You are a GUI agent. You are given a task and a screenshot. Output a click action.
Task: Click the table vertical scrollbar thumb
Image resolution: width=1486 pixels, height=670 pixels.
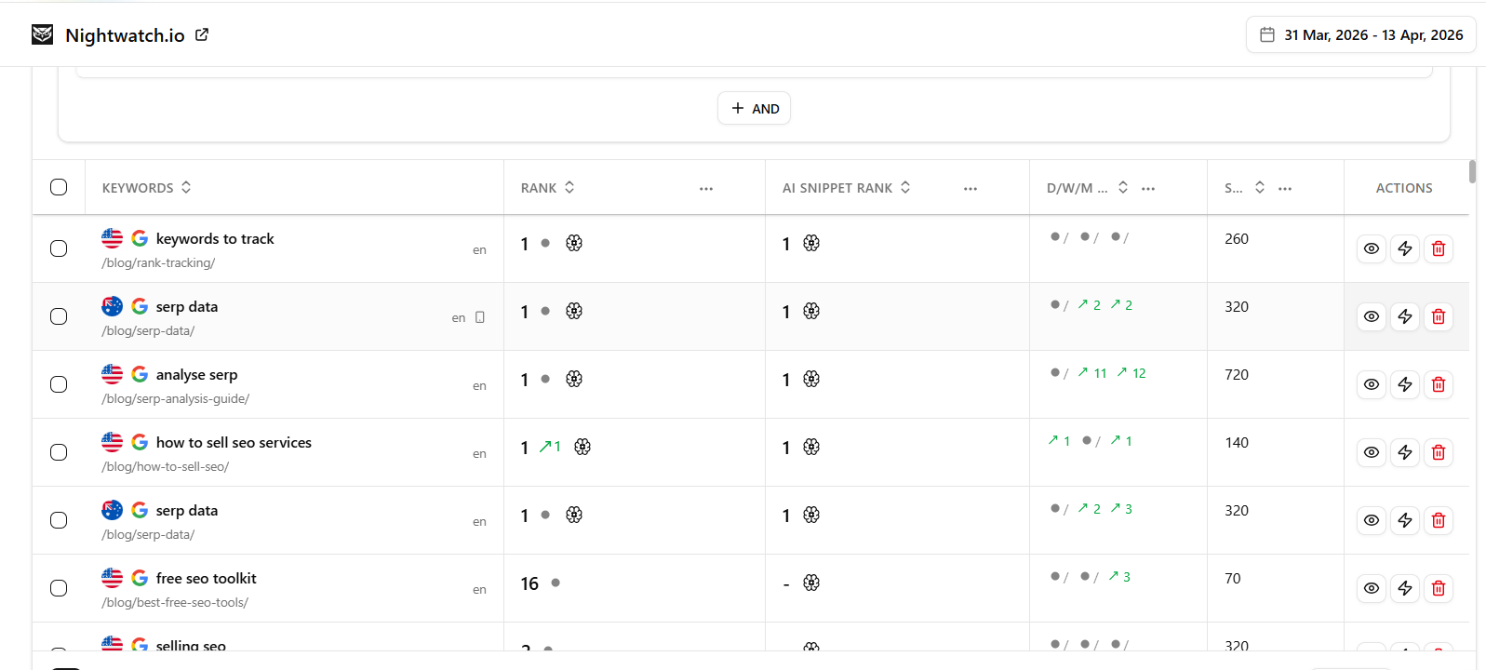pyautogui.click(x=1472, y=172)
